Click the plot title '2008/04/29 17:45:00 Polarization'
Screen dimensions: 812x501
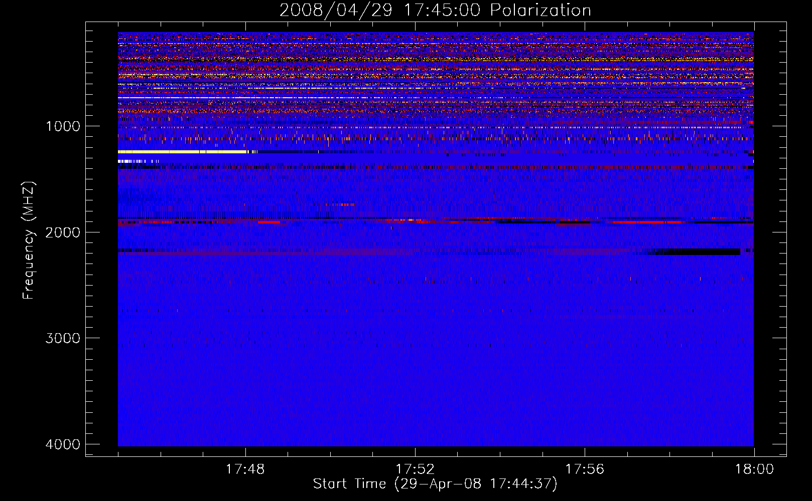(435, 11)
